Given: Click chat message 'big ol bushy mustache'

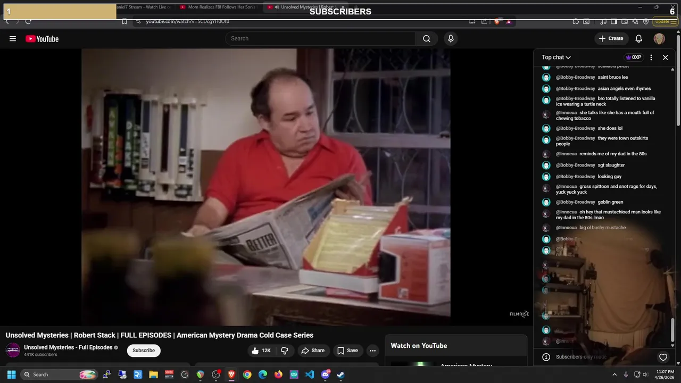Looking at the screenshot, I should click(602, 227).
